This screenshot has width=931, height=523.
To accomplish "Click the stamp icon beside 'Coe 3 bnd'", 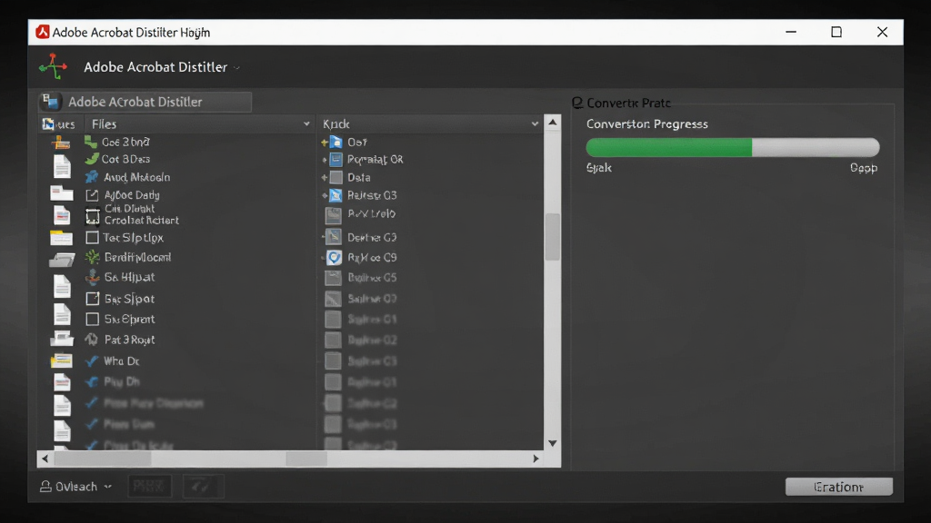I will point(61,143).
